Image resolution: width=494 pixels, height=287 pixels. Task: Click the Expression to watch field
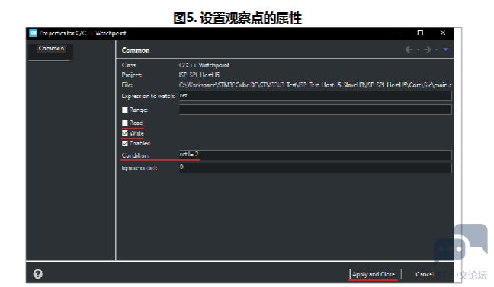(316, 96)
